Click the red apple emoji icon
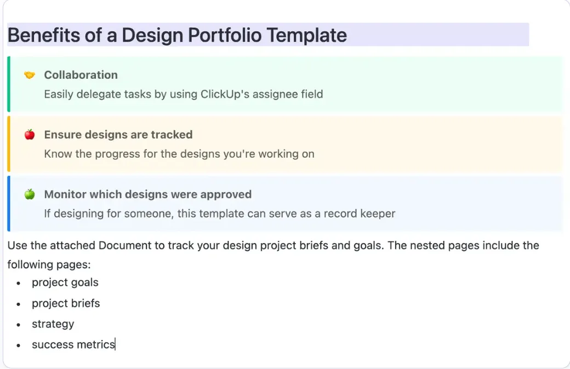This screenshot has width=570, height=369. click(30, 134)
